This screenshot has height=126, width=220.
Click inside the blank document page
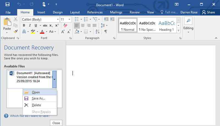(x=141, y=85)
